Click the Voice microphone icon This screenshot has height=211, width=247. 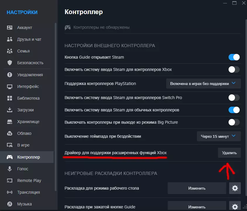10,169
